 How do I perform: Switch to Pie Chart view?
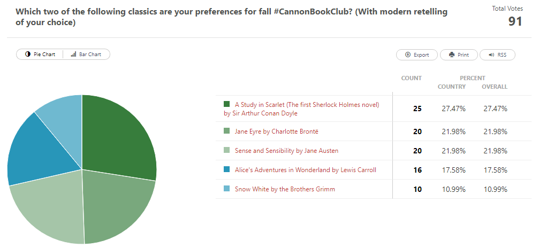tap(40, 55)
